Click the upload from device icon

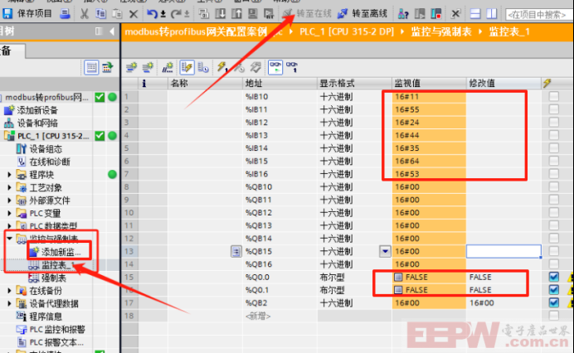pyautogui.click(x=236, y=14)
